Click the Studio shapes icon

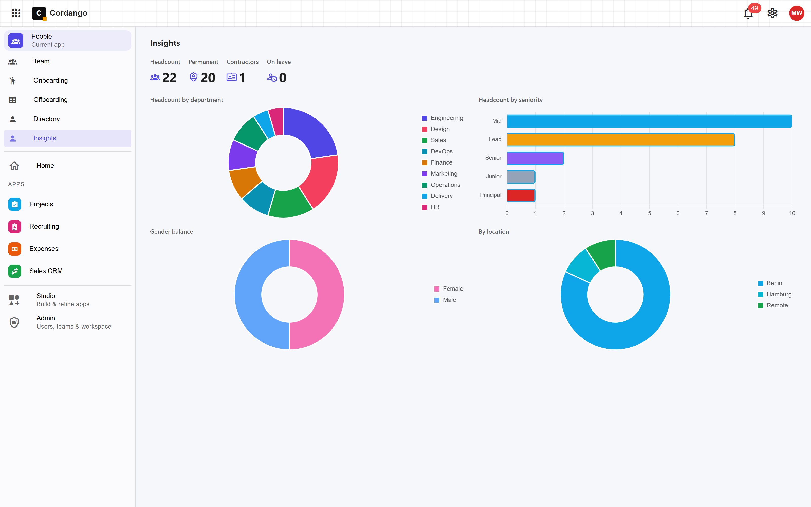(x=14, y=300)
